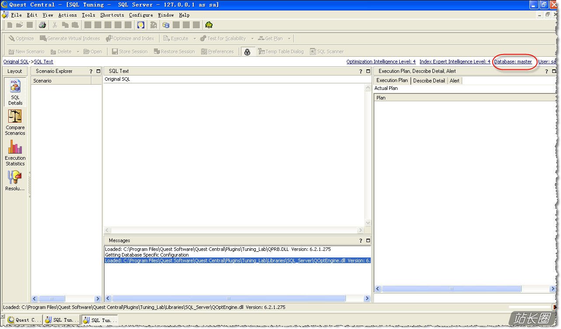This screenshot has width=561, height=329.
Task: Maximize the Messages panel
Action: click(368, 240)
